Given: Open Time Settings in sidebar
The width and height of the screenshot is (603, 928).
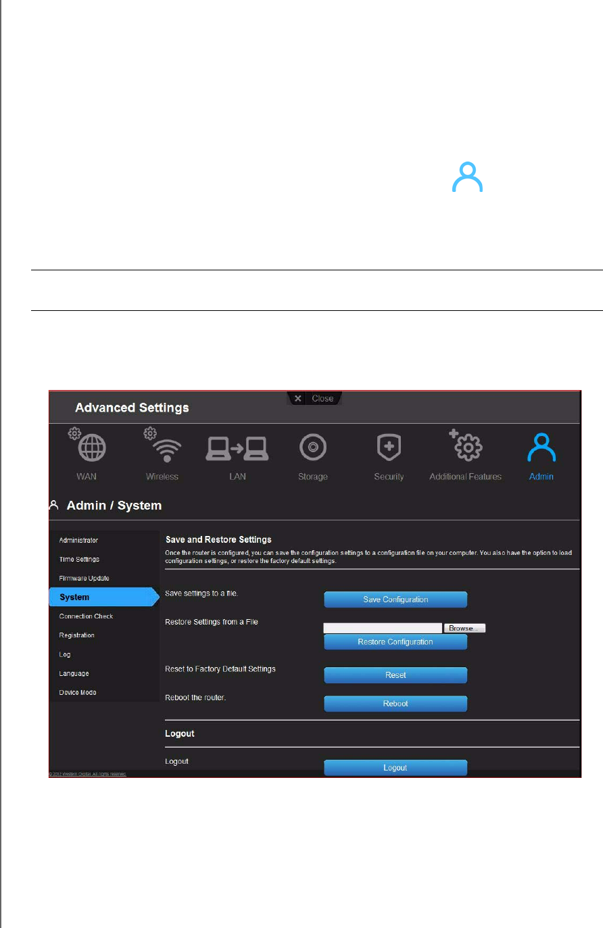Looking at the screenshot, I should 79,560.
